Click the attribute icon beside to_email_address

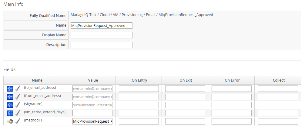pos(10,89)
